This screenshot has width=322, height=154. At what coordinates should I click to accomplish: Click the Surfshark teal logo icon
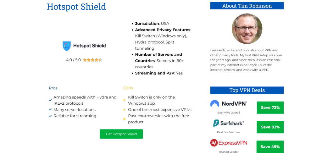(x=216, y=123)
